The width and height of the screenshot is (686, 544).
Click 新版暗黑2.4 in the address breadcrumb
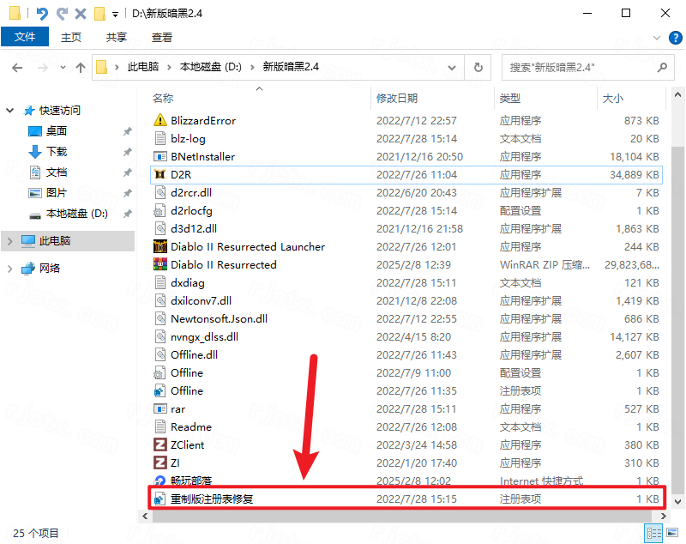click(x=291, y=67)
